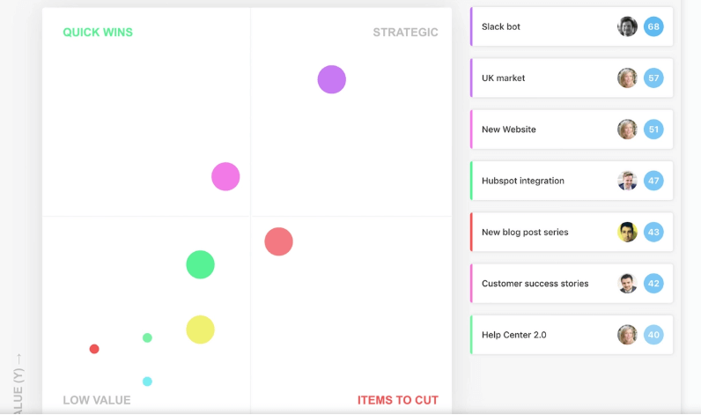Select the New Website item
701x415 pixels.
(572, 130)
